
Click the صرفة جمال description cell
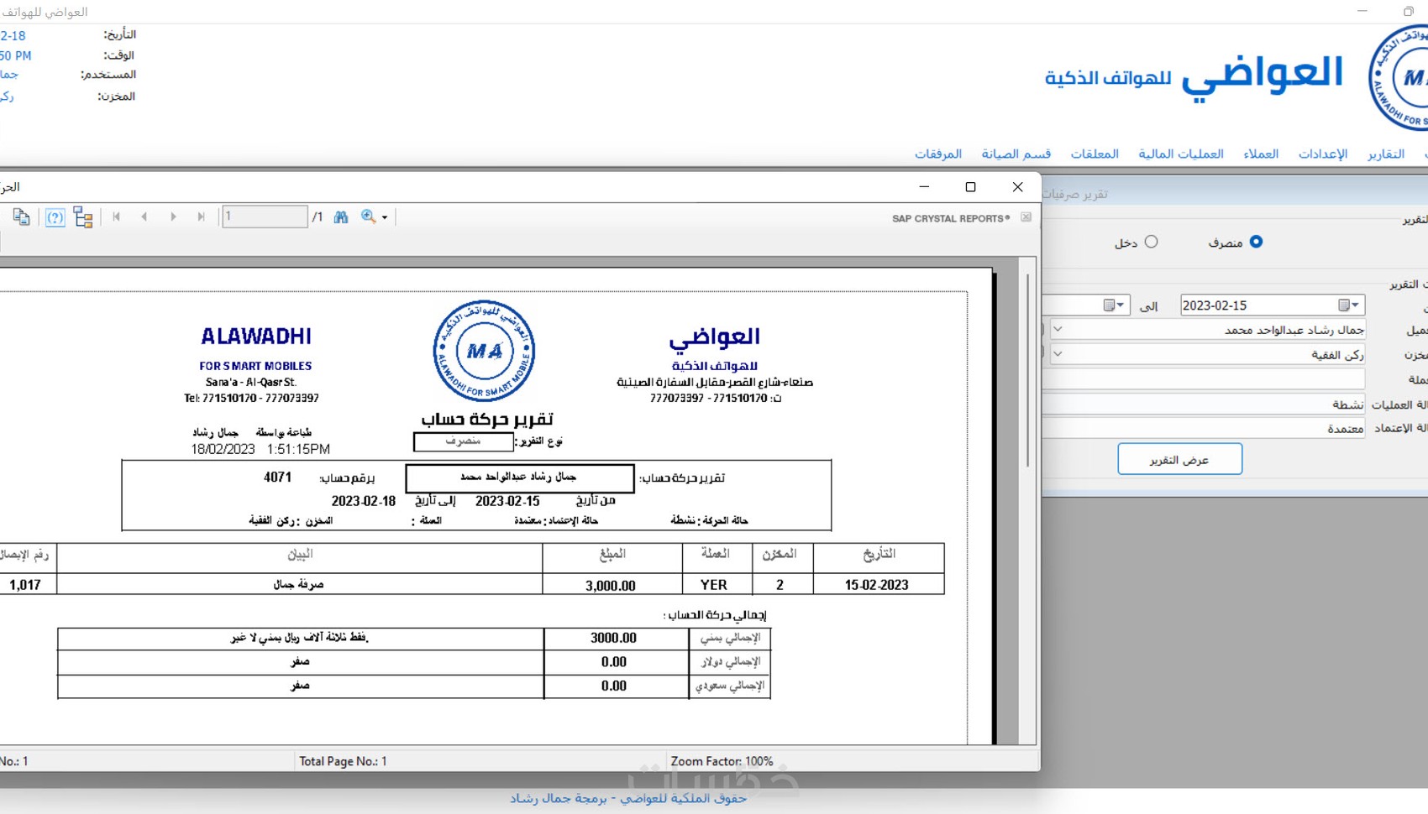[x=299, y=585]
